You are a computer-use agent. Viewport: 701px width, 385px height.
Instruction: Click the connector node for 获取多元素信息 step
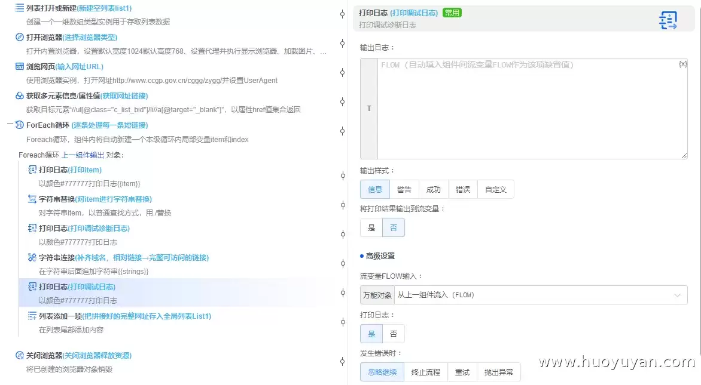click(x=343, y=101)
